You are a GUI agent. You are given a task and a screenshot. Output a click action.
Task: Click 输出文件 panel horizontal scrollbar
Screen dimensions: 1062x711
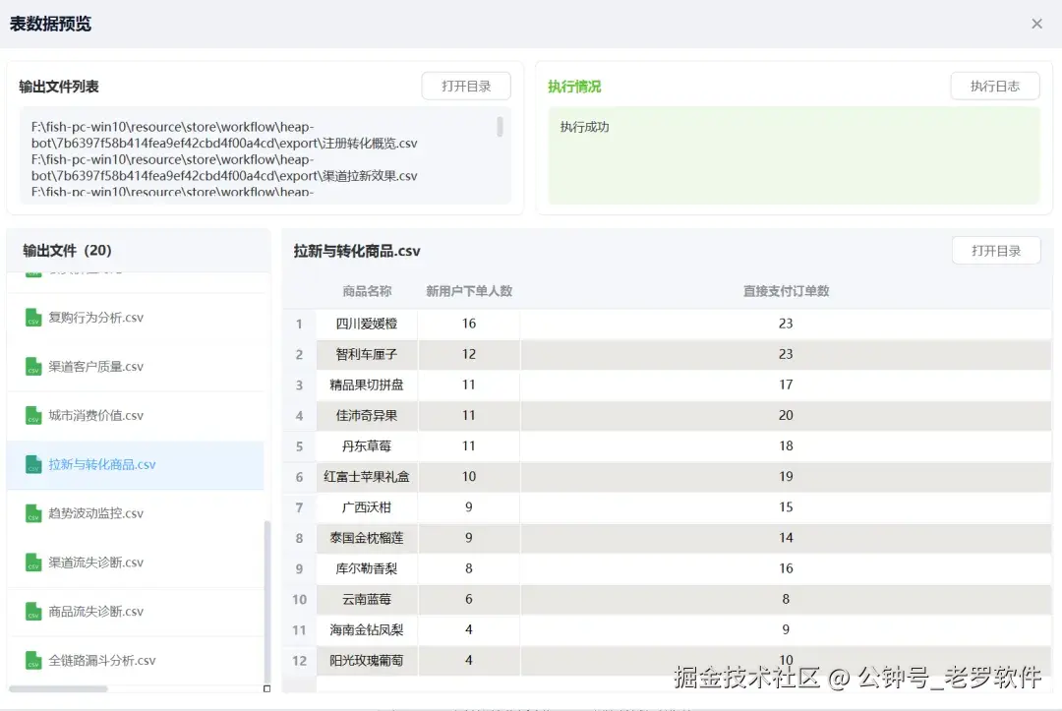click(58, 688)
